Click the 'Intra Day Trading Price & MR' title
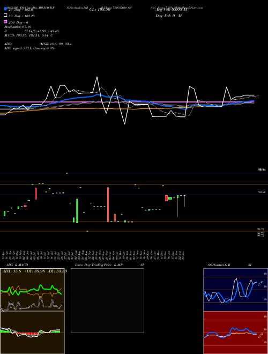This screenshot has width=268, height=354. point(99,265)
